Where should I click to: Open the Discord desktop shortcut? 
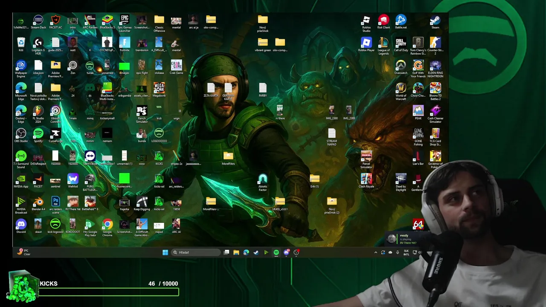click(x=21, y=226)
